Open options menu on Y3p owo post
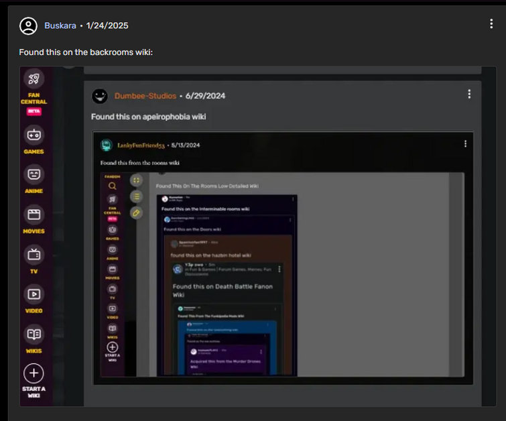This screenshot has height=421, width=506. 279,269
